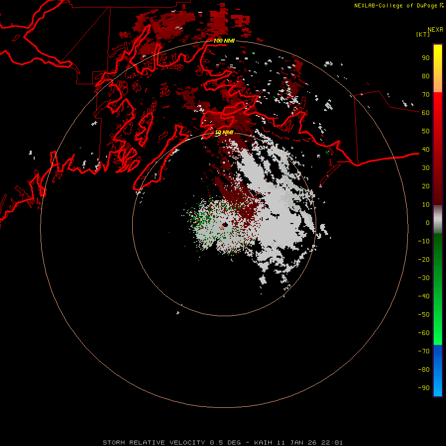Image resolution: width=446 pixels, height=446 pixels.
Task: Click the 50 NMI range ring label
Action: pyautogui.click(x=224, y=132)
